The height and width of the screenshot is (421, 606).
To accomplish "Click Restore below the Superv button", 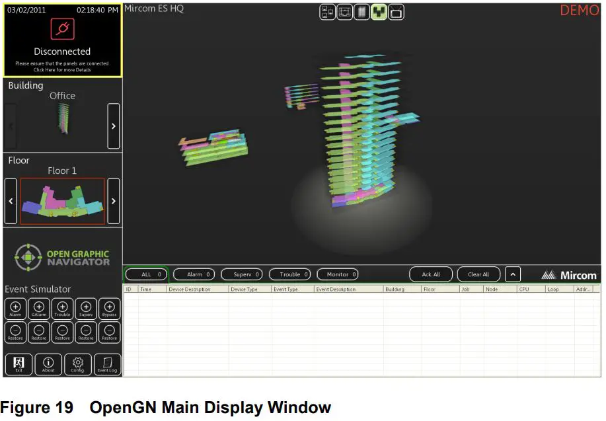I will [x=86, y=332].
